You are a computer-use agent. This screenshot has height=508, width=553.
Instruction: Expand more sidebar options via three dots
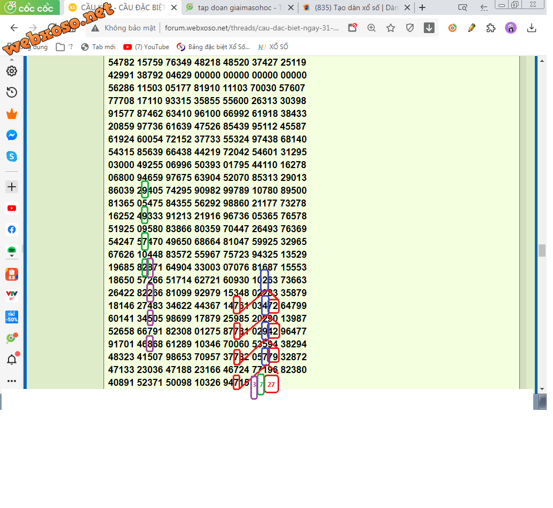pyautogui.click(x=11, y=381)
